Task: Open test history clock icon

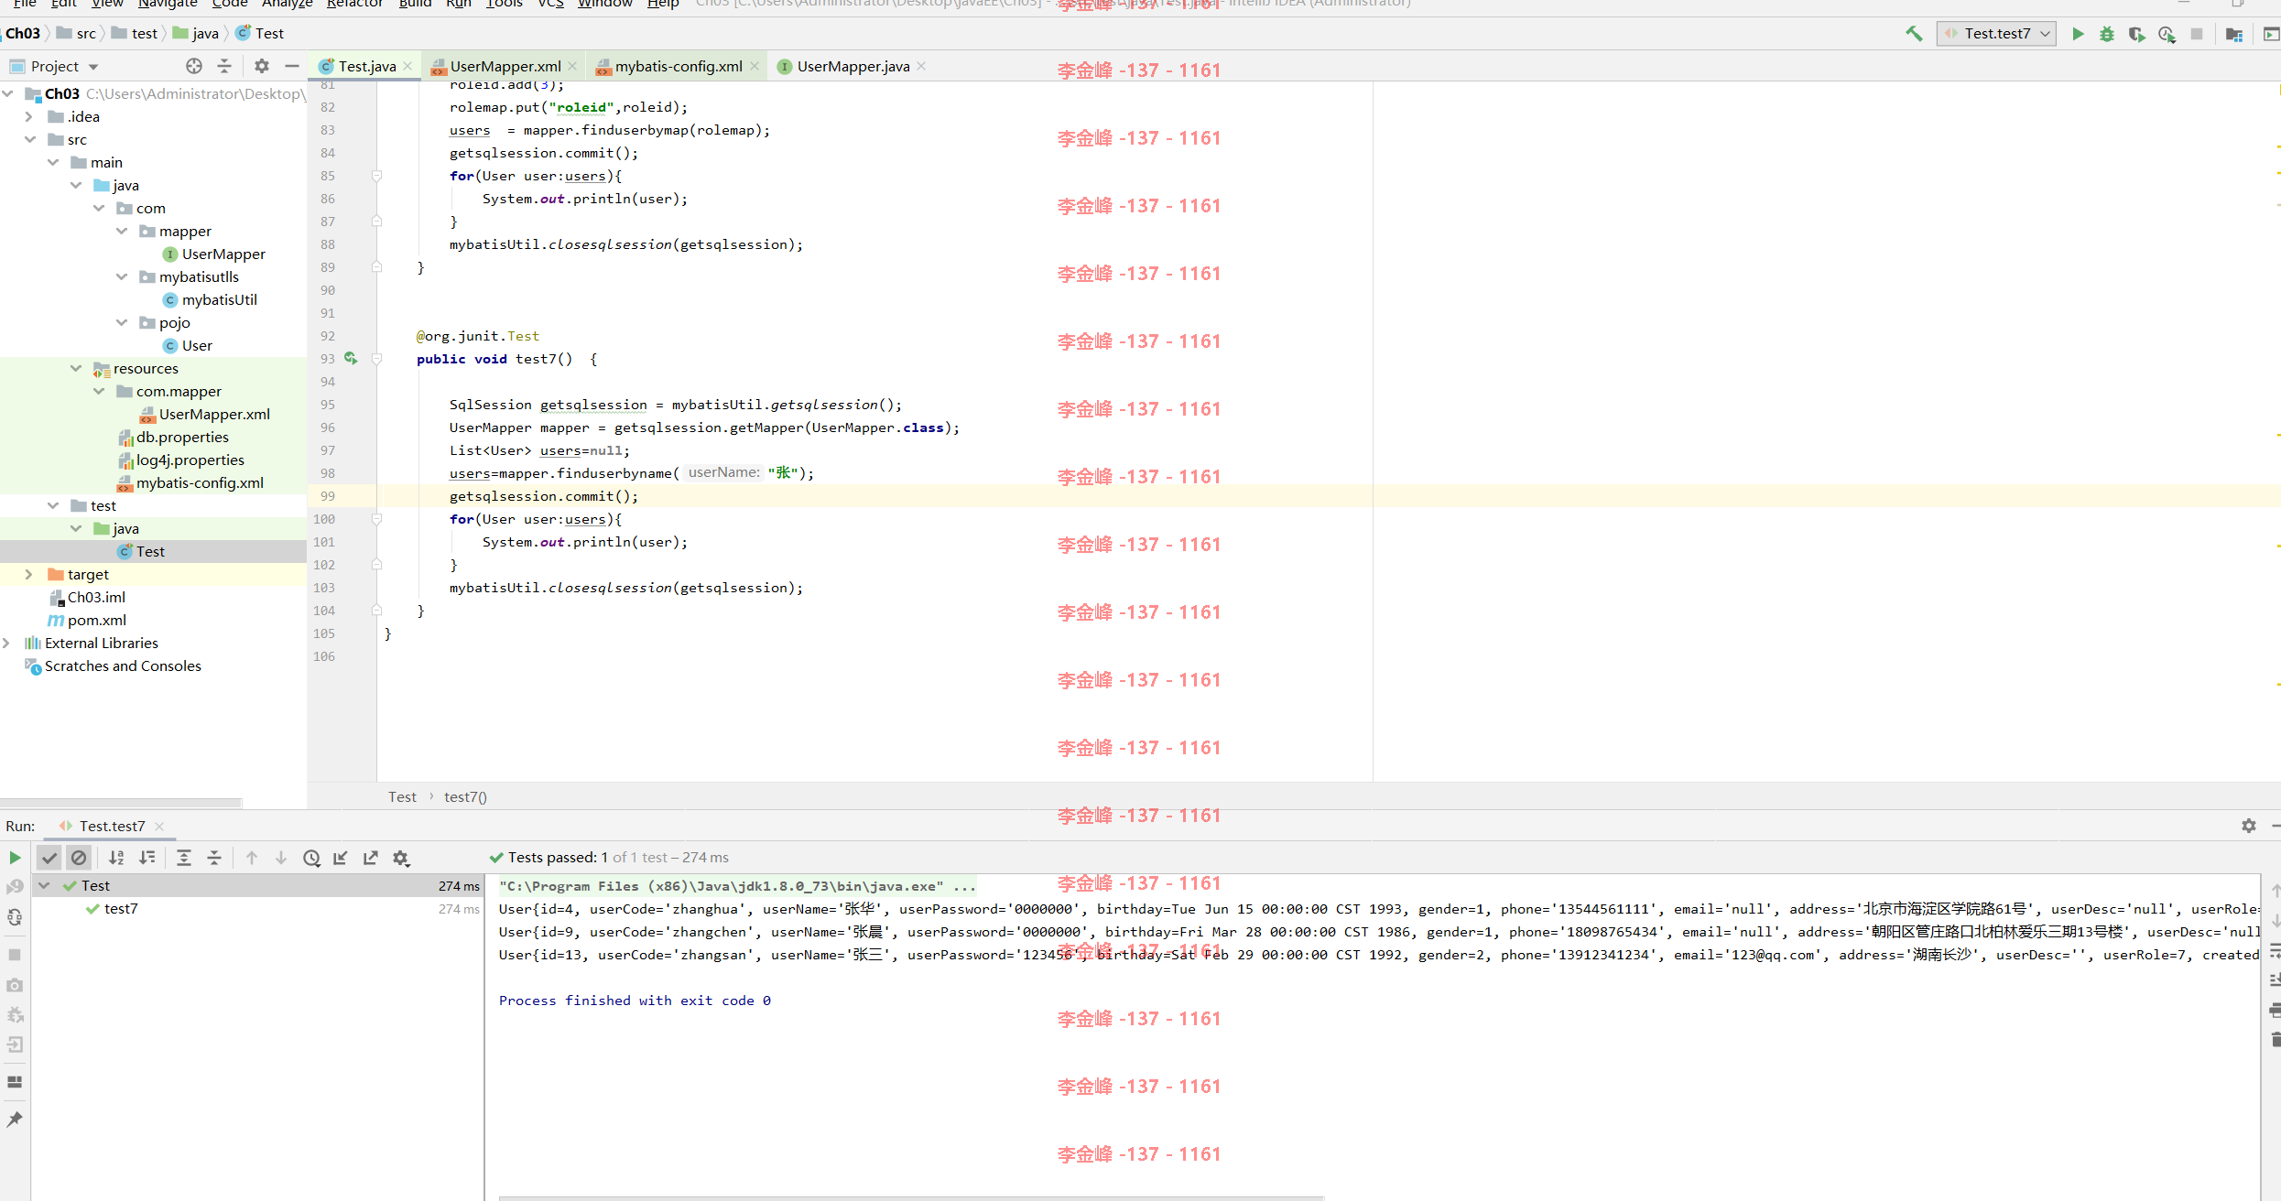Action: (x=311, y=858)
